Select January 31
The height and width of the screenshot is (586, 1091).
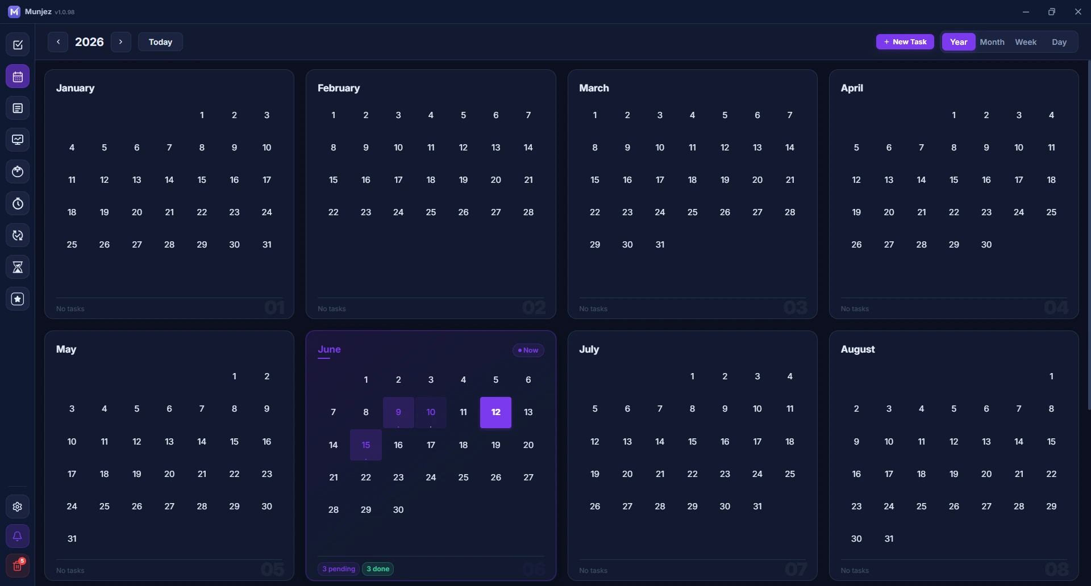pyautogui.click(x=266, y=245)
